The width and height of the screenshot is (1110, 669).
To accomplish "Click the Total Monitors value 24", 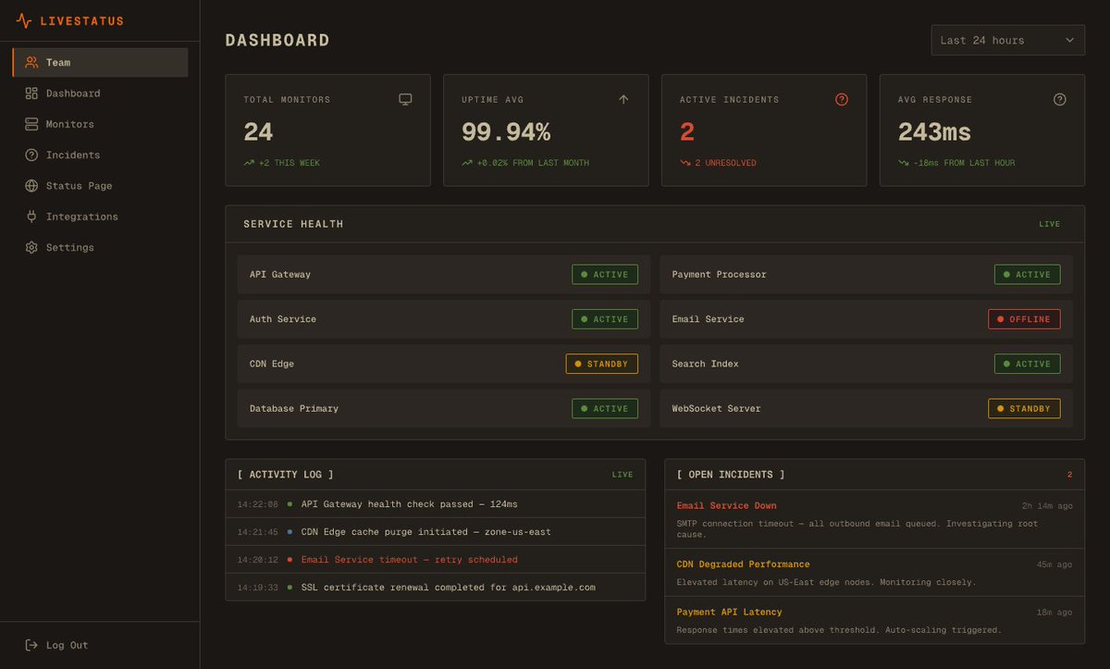I will (258, 132).
